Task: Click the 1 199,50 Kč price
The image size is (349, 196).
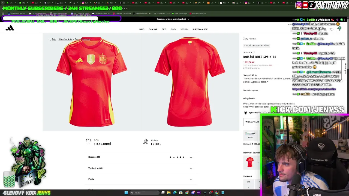Action: pyautogui.click(x=249, y=62)
